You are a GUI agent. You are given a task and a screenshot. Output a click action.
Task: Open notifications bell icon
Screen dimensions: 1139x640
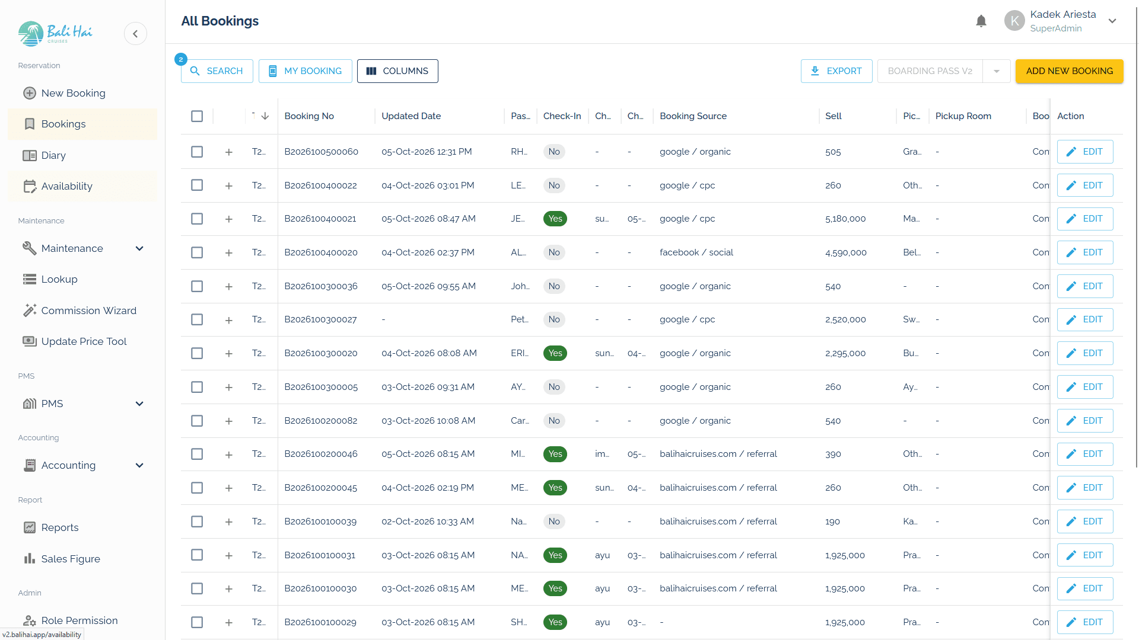[981, 21]
